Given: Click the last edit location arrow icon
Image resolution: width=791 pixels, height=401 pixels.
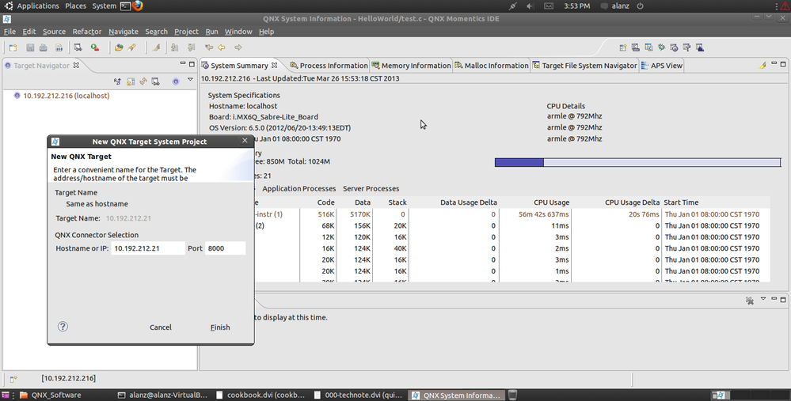Looking at the screenshot, I should point(209,47).
